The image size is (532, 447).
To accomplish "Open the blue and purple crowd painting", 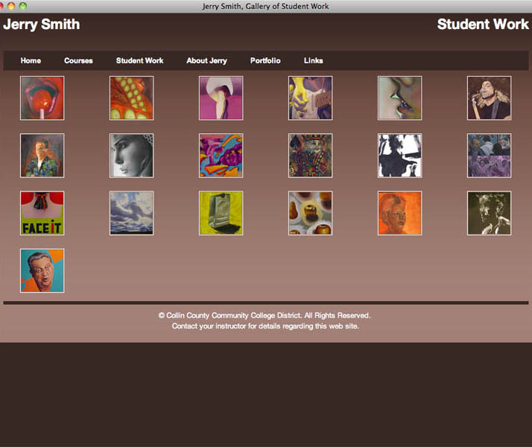I will click(x=490, y=156).
